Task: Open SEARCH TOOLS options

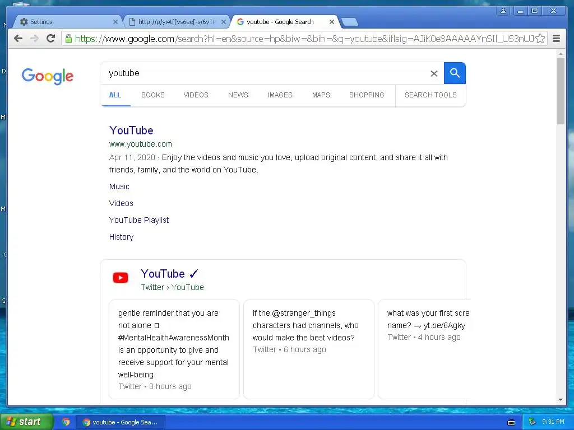Action: 430,95
